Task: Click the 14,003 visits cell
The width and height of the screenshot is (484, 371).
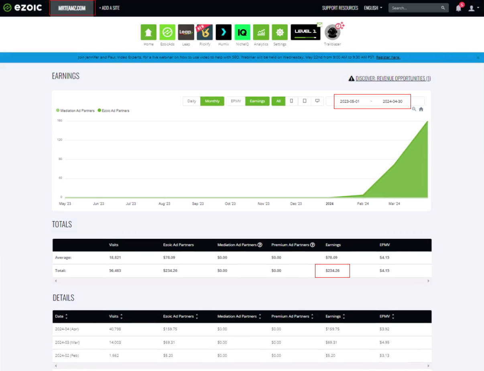Action: coord(115,343)
